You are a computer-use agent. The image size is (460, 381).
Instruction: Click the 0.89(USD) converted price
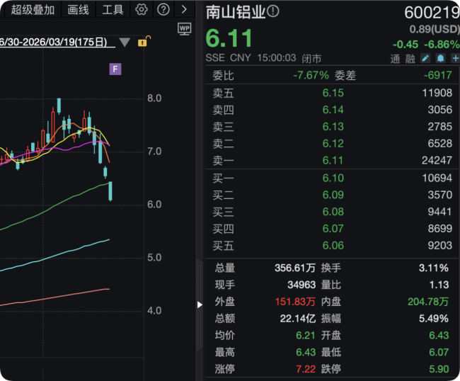435,29
